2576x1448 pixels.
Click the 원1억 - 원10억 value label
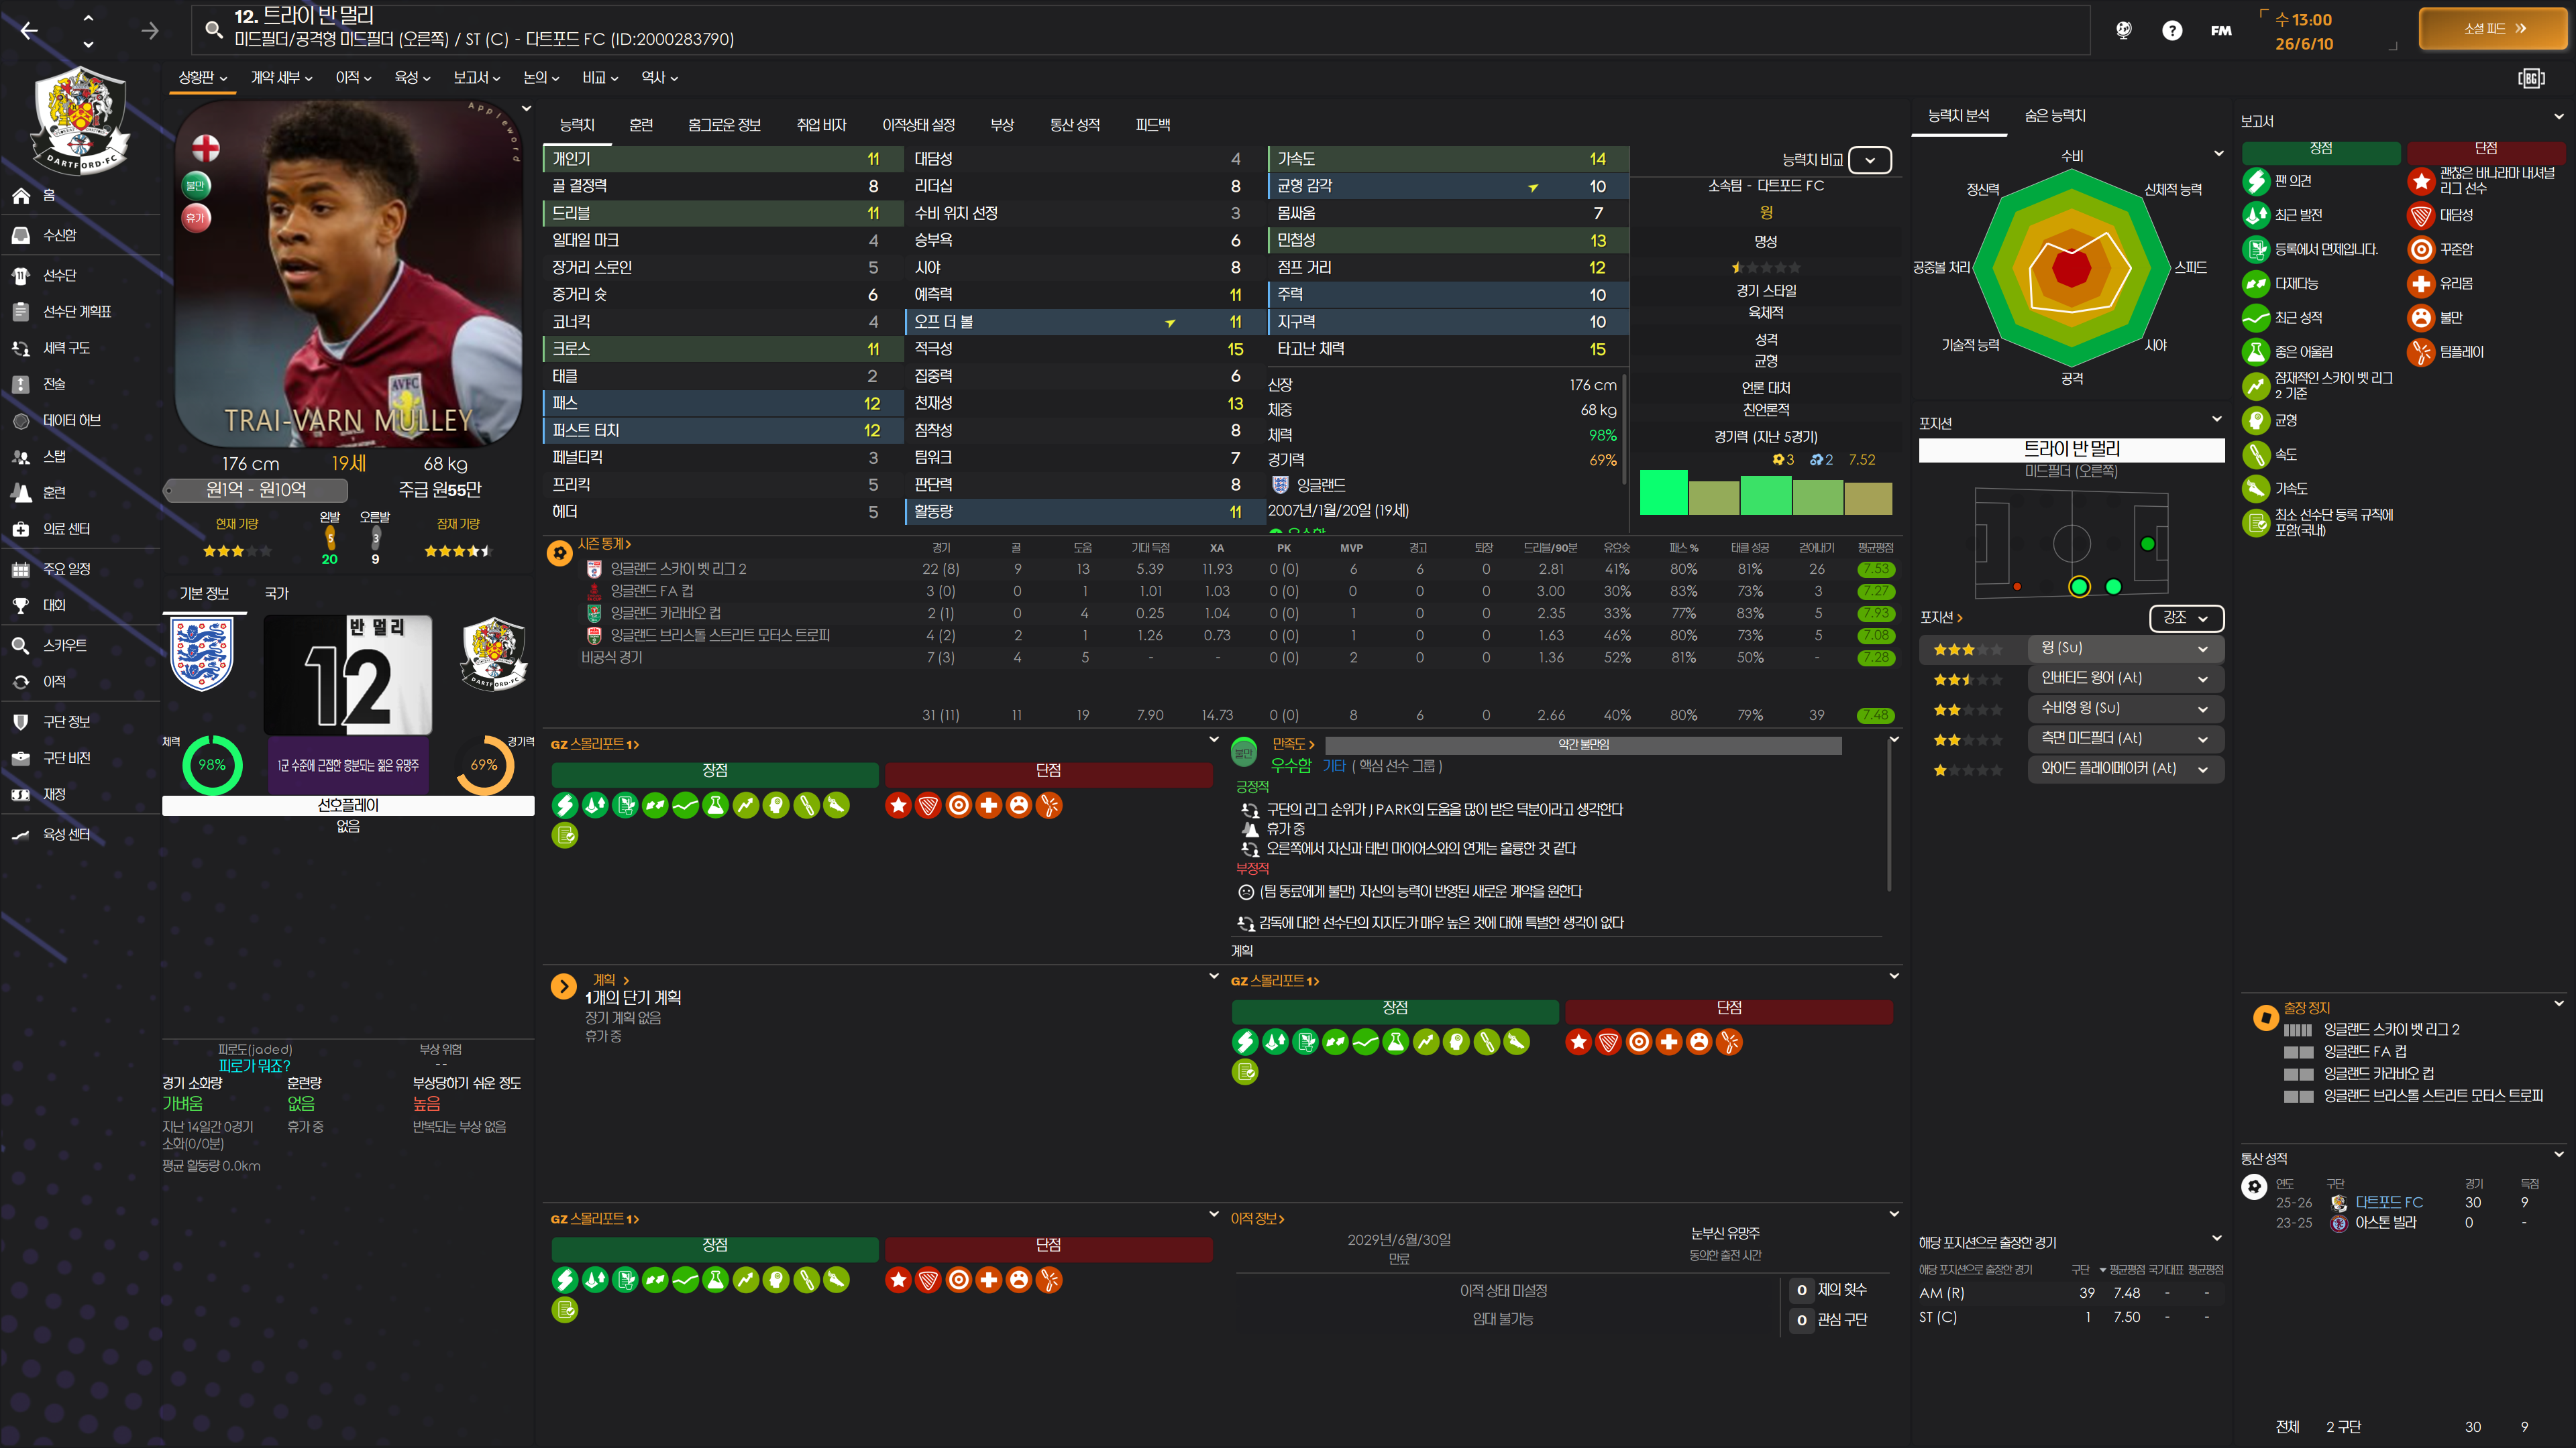(256, 489)
